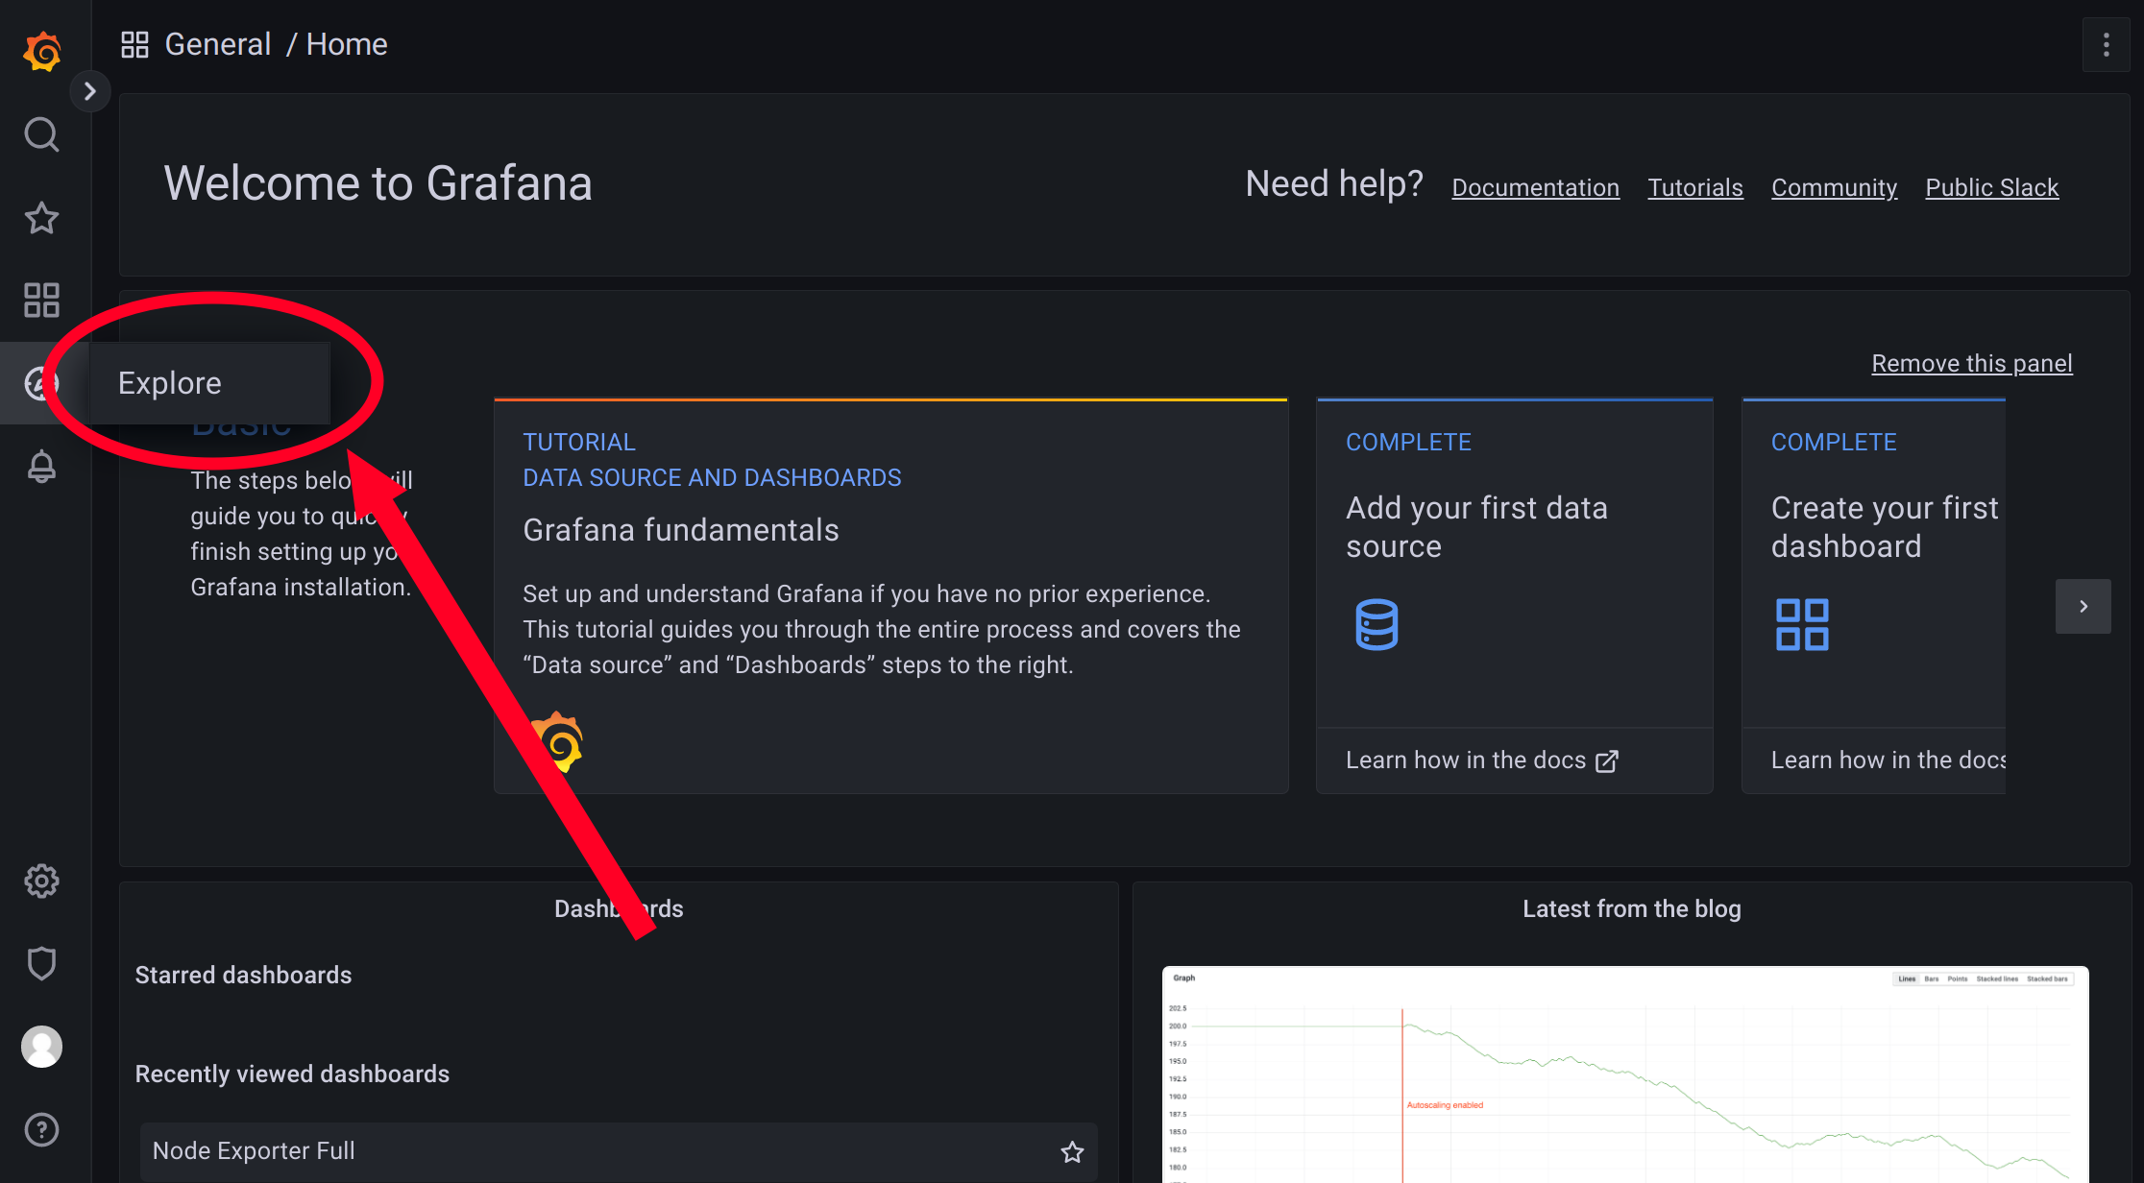The width and height of the screenshot is (2144, 1183).
Task: Click the dashboard grid icon on dashboard card
Action: click(1802, 625)
